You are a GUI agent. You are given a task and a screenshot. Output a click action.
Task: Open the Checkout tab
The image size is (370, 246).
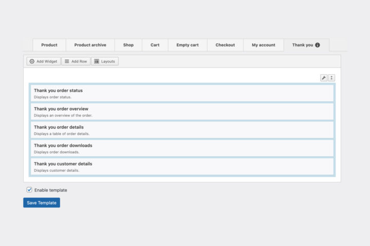pos(225,45)
